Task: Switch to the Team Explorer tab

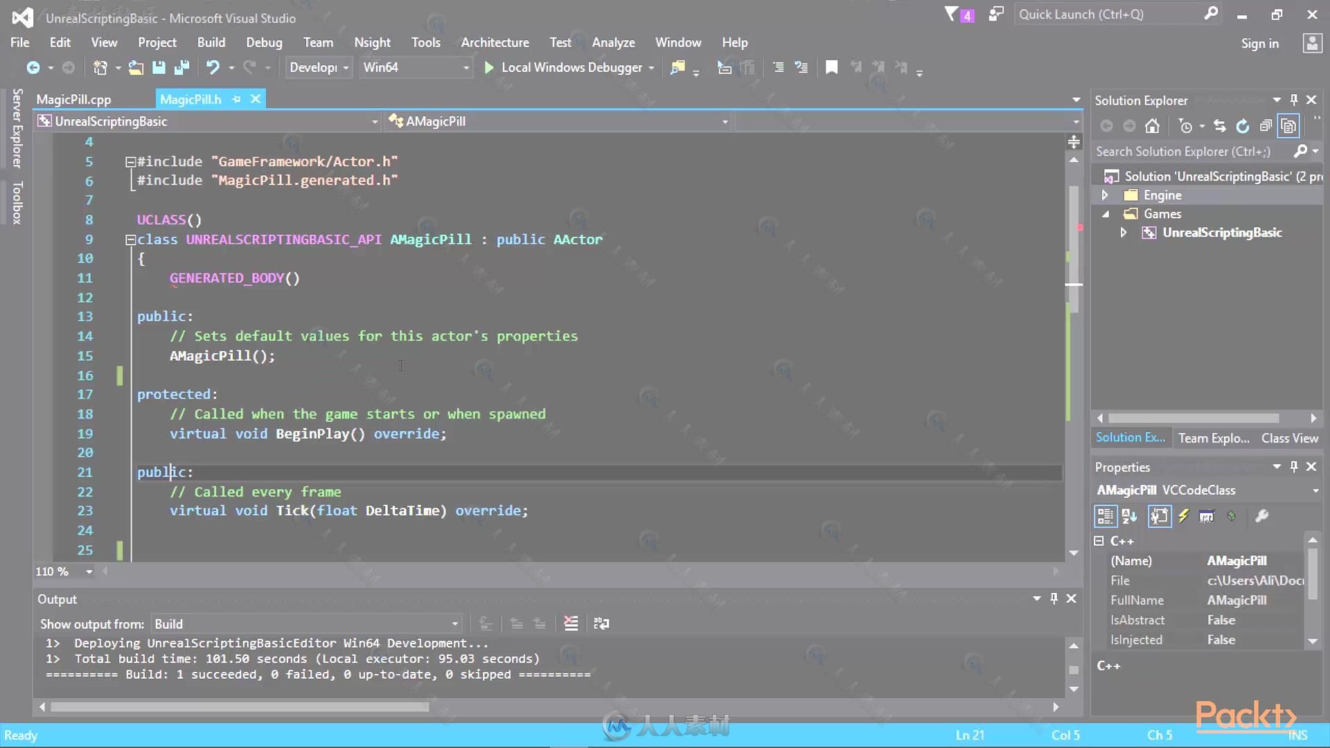Action: (1214, 438)
